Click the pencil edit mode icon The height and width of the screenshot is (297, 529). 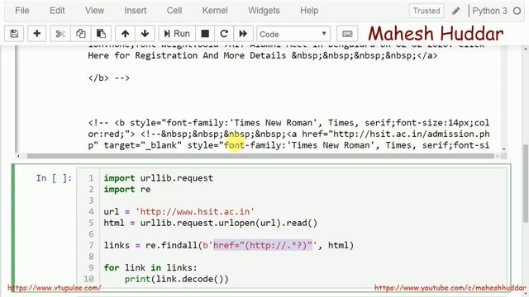(455, 11)
